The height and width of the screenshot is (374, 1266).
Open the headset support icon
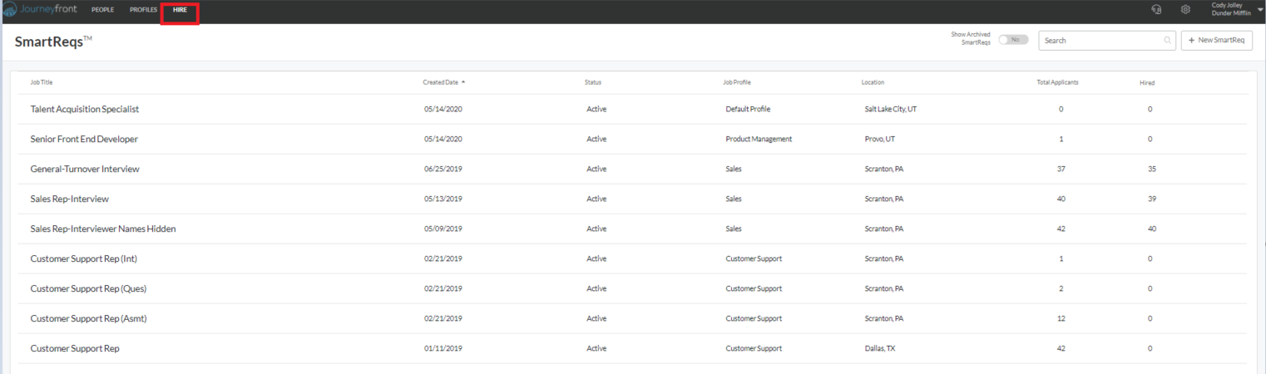pyautogui.click(x=1155, y=9)
